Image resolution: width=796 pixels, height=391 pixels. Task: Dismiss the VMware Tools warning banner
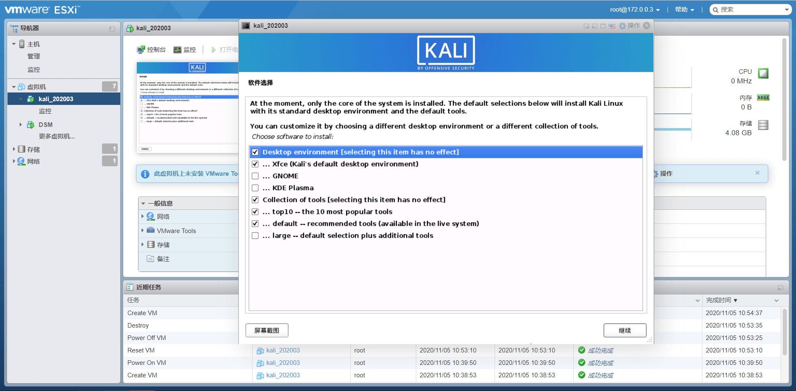point(757,173)
